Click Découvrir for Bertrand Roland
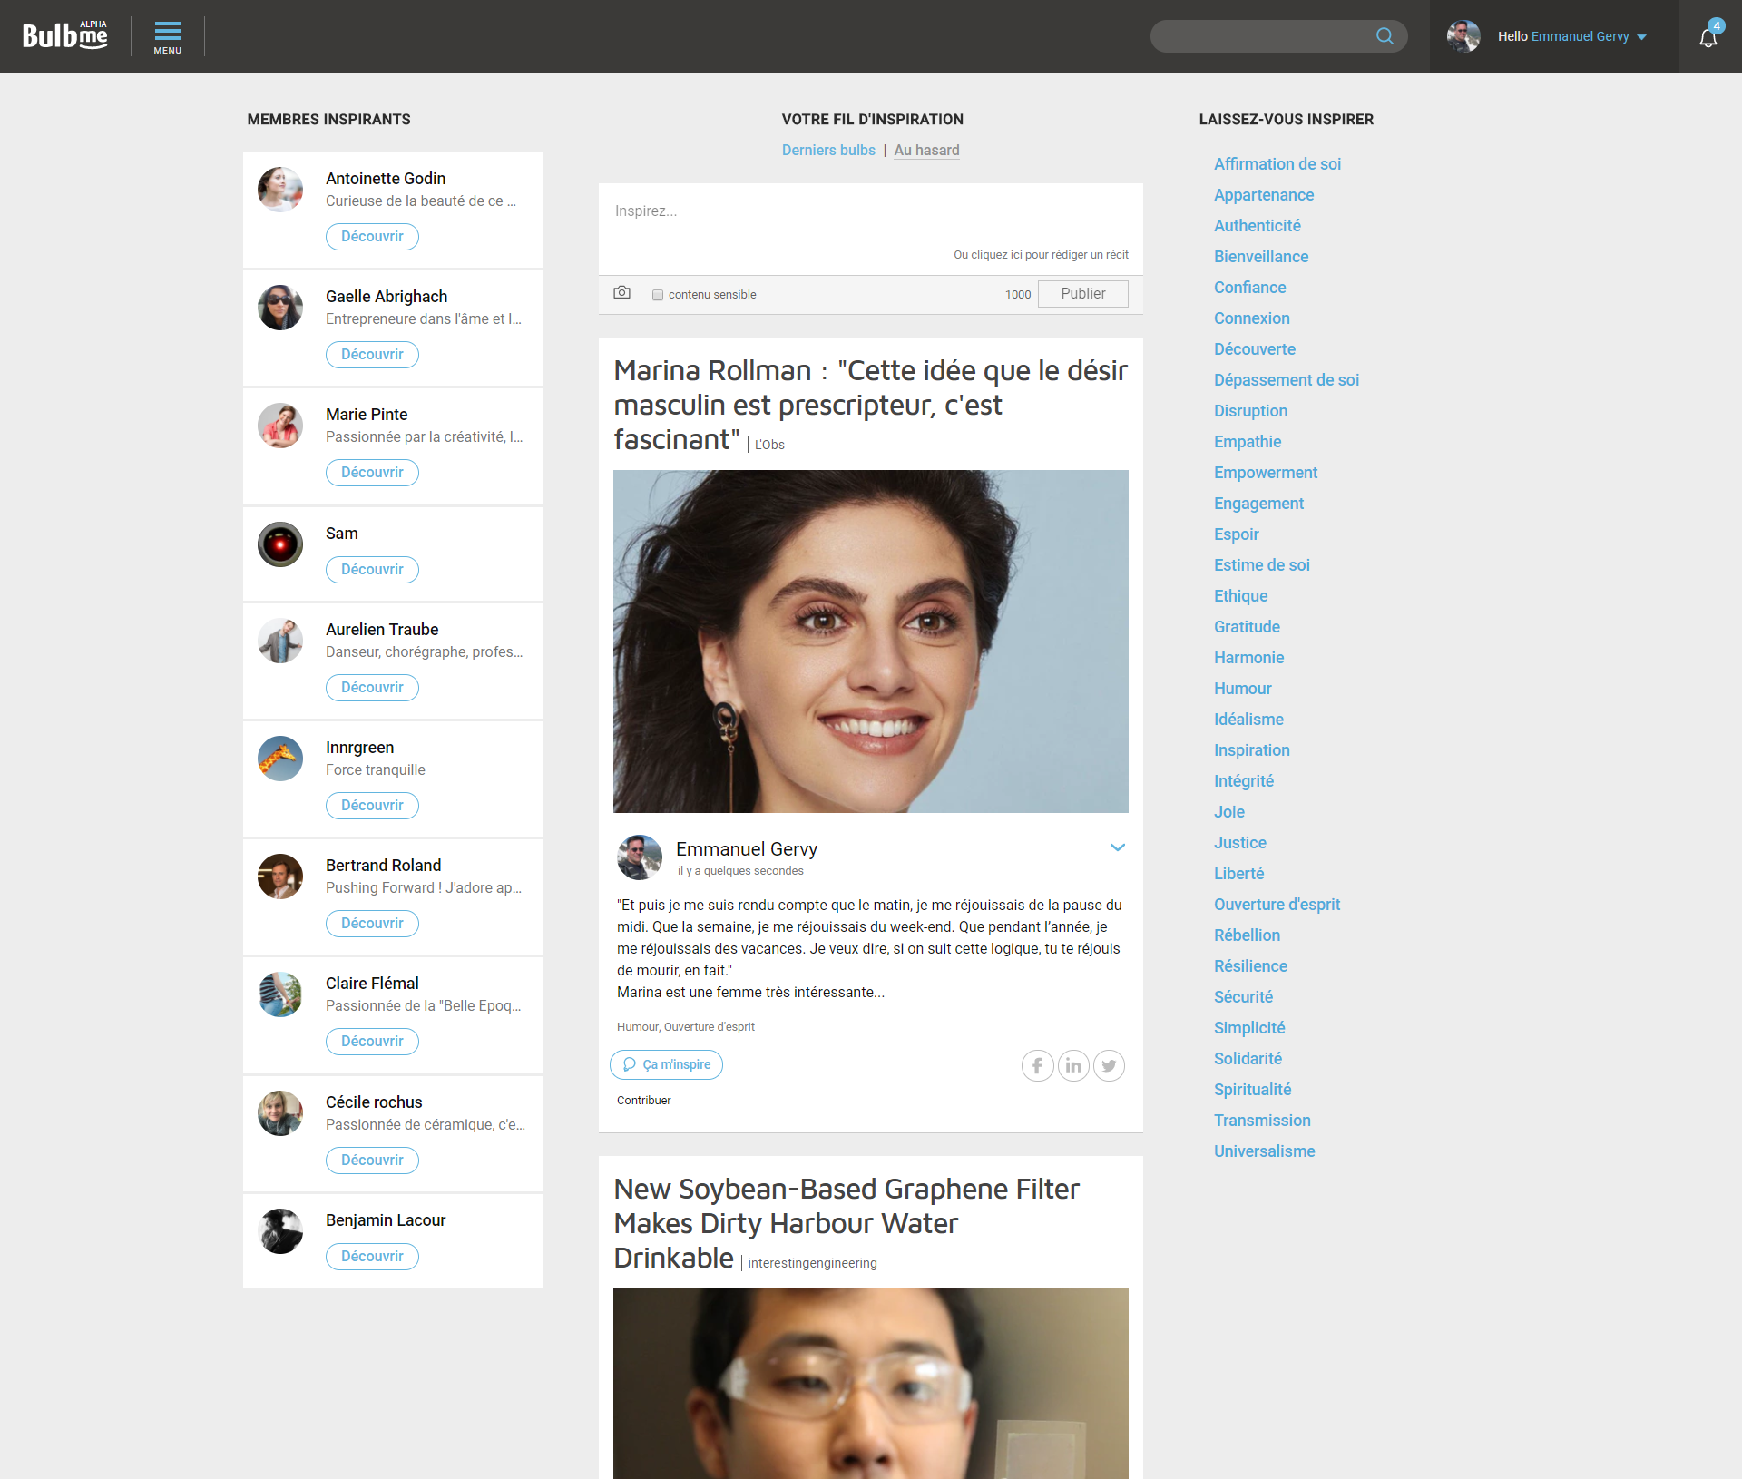The width and height of the screenshot is (1742, 1479). [372, 924]
